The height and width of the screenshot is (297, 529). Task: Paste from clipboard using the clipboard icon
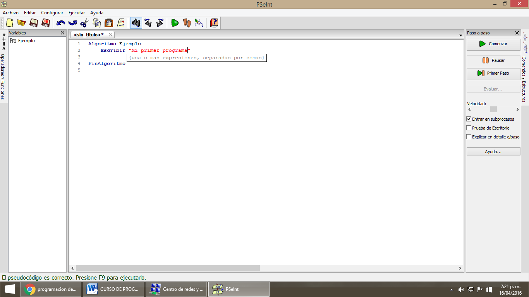(109, 23)
